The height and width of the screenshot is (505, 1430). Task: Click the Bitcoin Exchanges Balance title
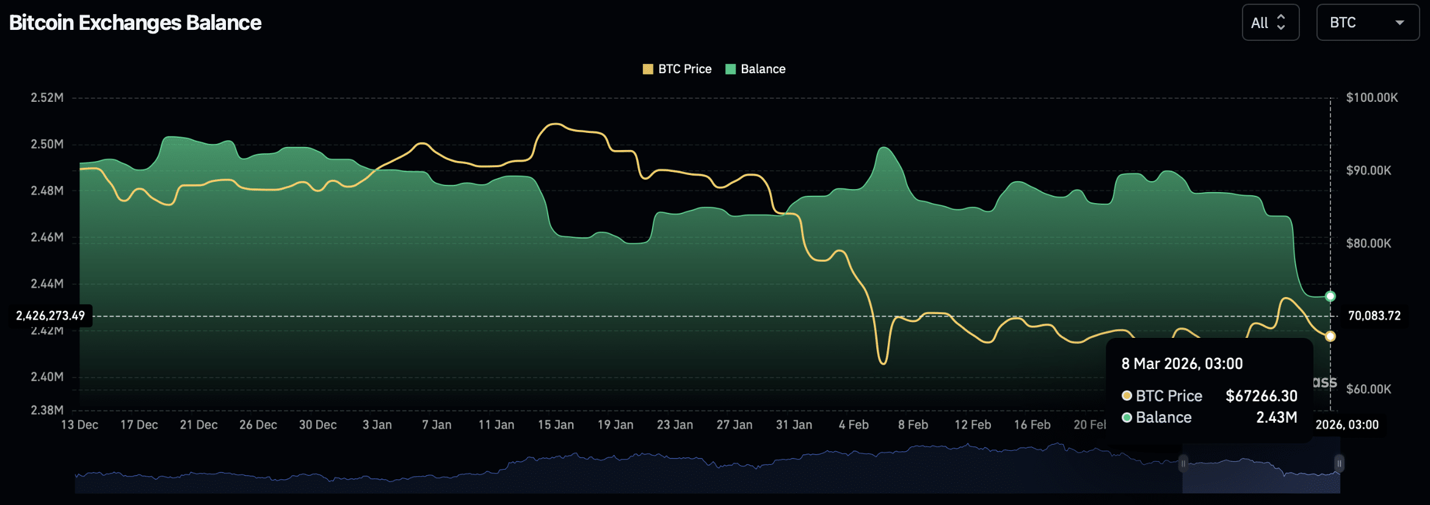tap(135, 23)
